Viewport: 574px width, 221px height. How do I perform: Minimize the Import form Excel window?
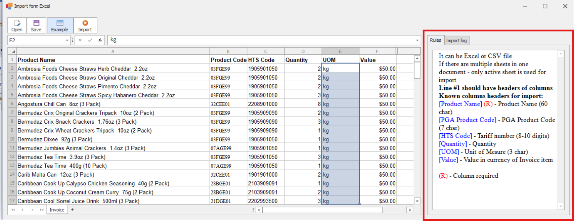[x=525, y=6]
